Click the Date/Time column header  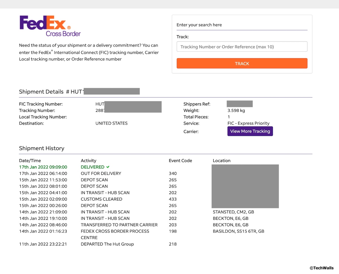pos(30,161)
